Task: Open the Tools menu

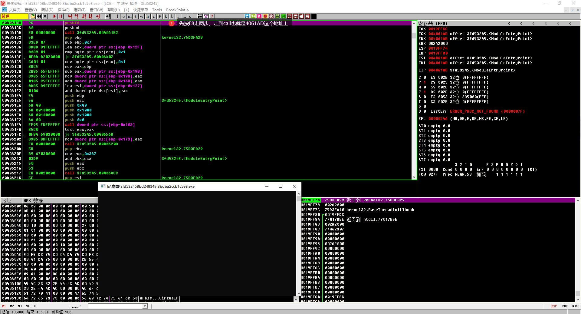Action: pos(157,10)
